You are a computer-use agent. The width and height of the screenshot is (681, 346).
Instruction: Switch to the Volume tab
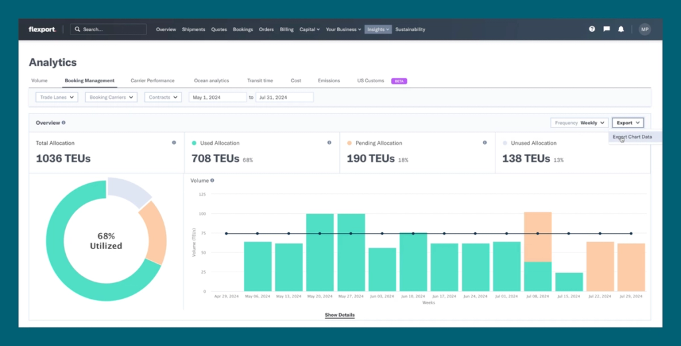39,80
